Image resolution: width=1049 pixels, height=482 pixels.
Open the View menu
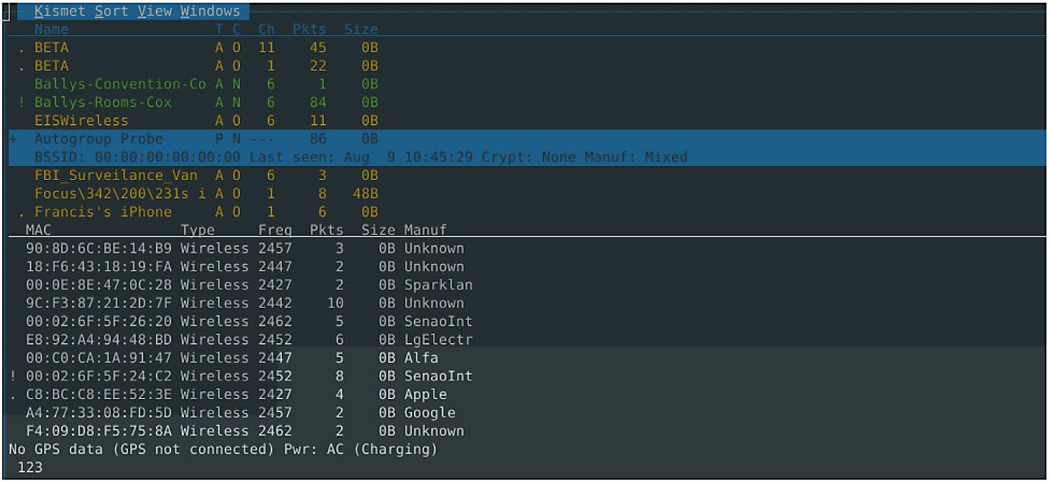[x=155, y=12]
